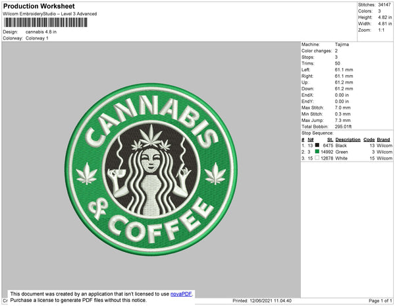Click the design name 'cannabis 4.8 in'
This screenshot has height=306, width=395.
coord(41,32)
